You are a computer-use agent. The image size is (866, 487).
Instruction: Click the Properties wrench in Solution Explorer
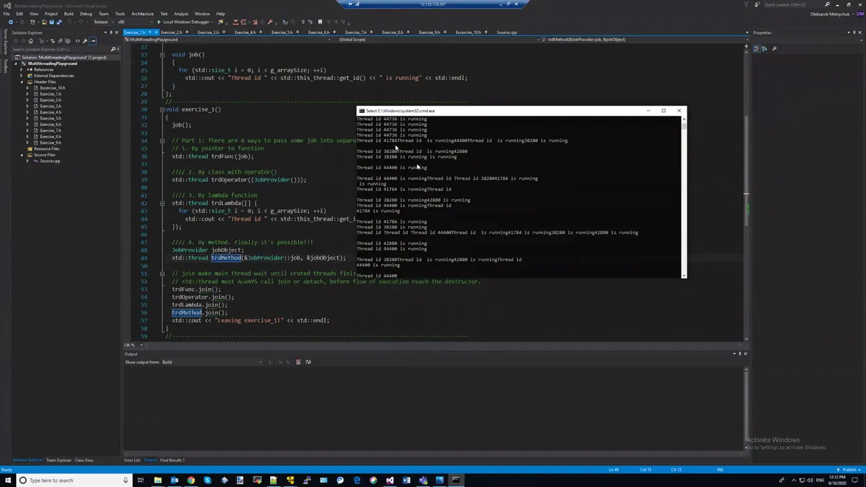tap(85, 41)
